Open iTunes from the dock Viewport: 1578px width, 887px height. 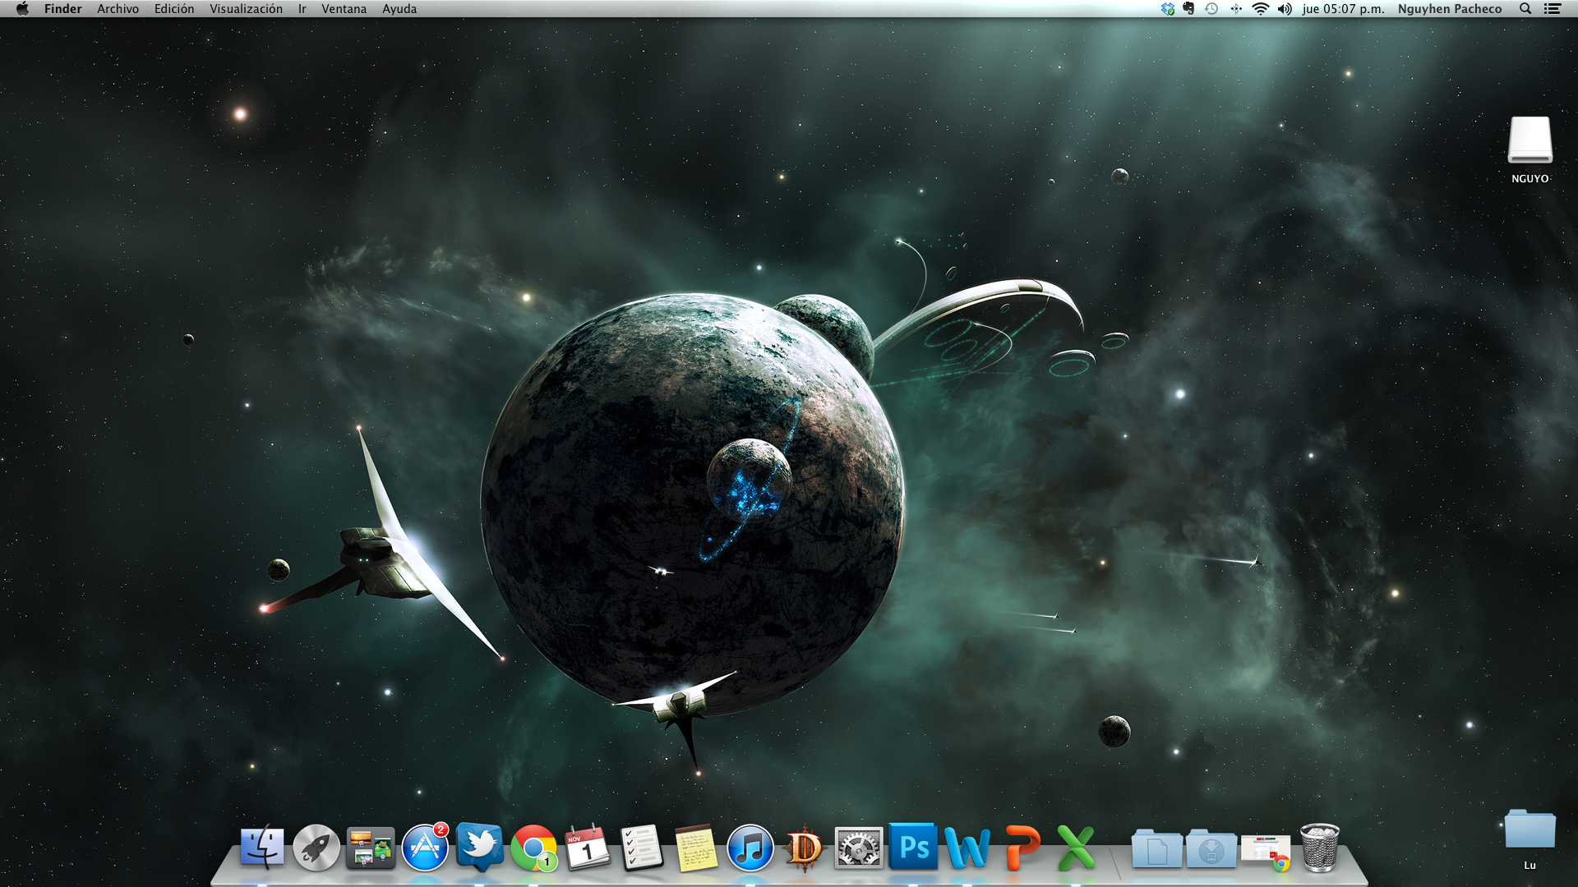750,848
